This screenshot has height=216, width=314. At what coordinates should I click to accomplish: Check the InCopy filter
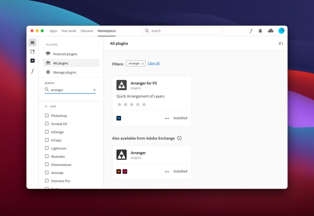click(x=47, y=140)
